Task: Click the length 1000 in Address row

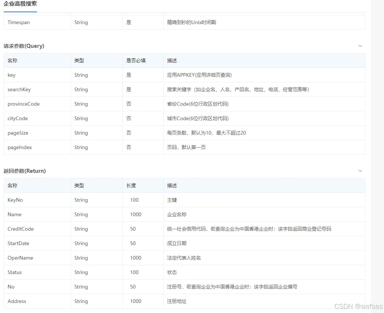Action: [136, 301]
